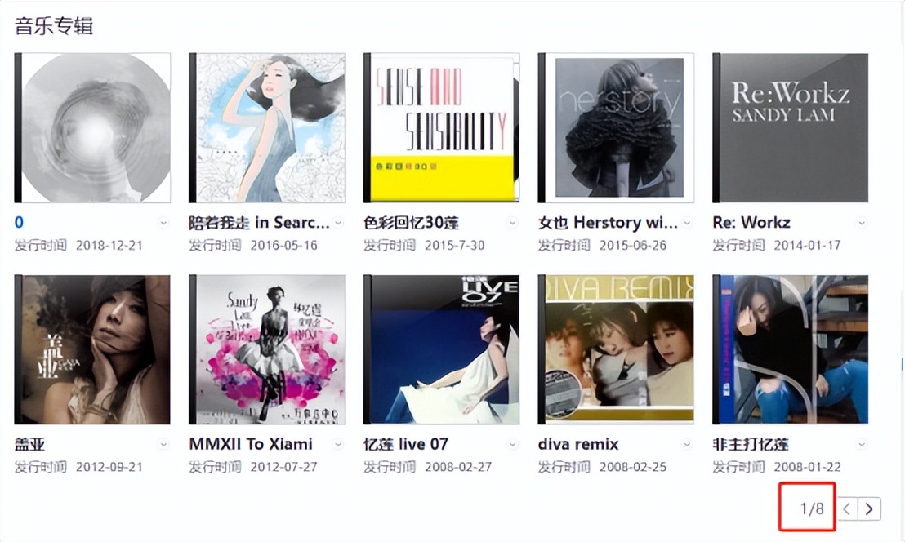Expand dropdown next to diva remix

tap(687, 445)
